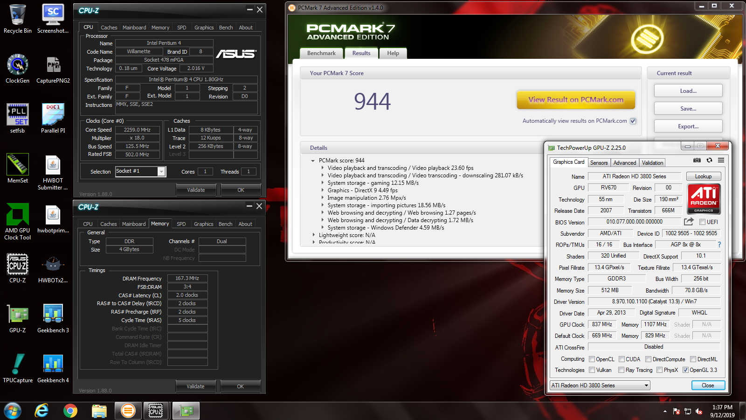Viewport: 746px width, 420px height.
Task: Expand System storage - gaming row
Action: [322, 183]
